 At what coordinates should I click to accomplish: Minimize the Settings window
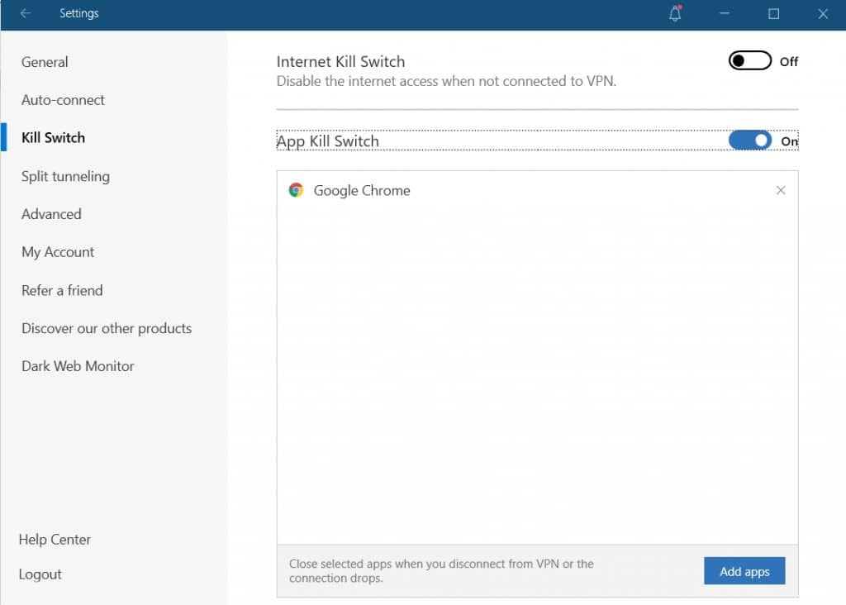tap(724, 13)
